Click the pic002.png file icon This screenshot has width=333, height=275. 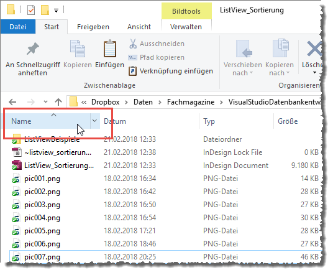point(16,192)
